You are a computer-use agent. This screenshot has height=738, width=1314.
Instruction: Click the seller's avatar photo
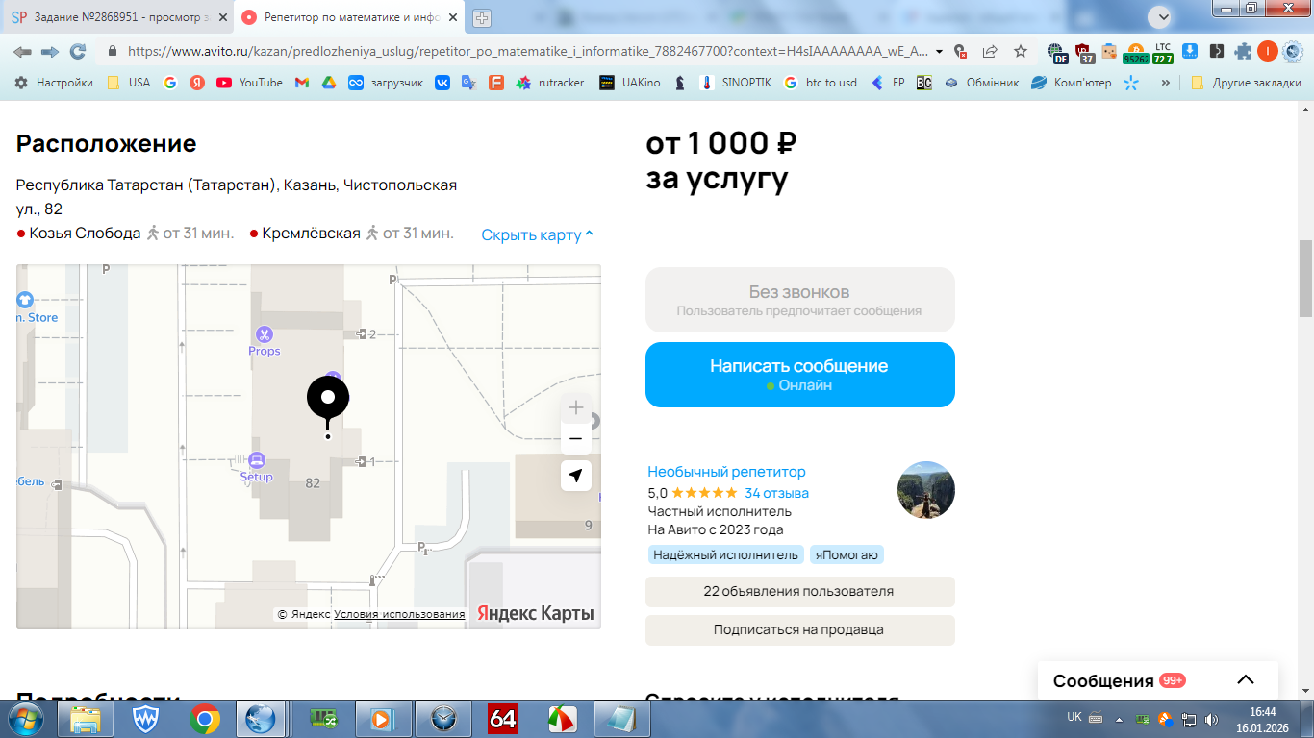pyautogui.click(x=925, y=490)
